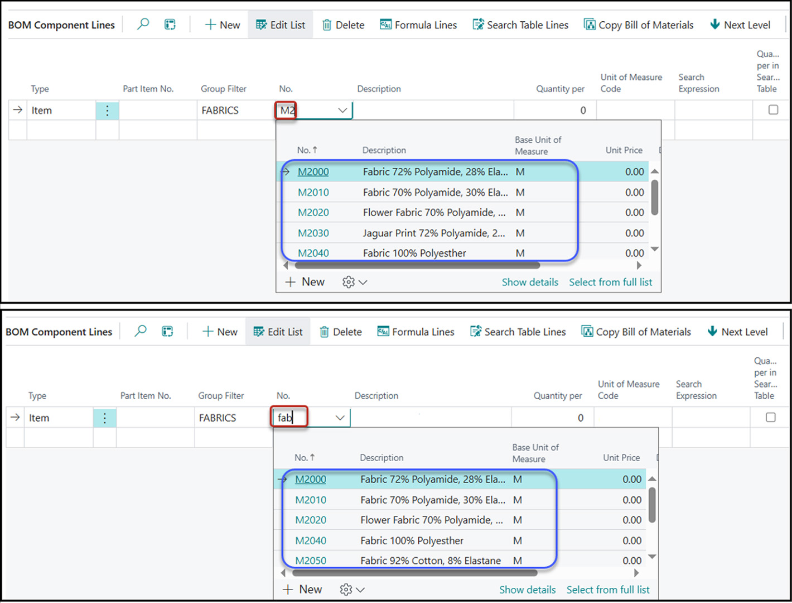Expand the dropdown arrow of the M2 No. field
The height and width of the screenshot is (603, 792).
tap(342, 111)
